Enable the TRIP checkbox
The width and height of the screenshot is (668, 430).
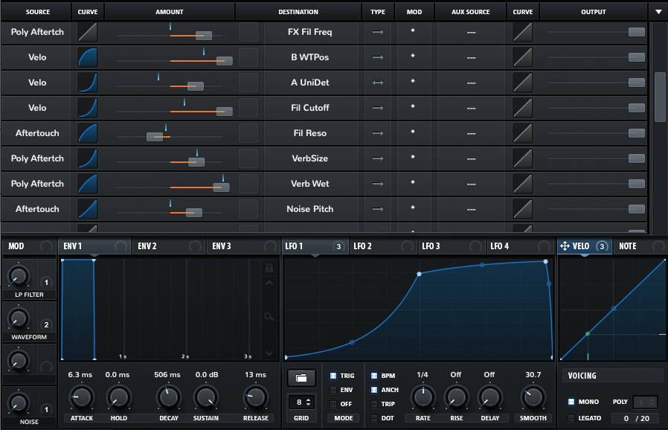[x=374, y=403]
